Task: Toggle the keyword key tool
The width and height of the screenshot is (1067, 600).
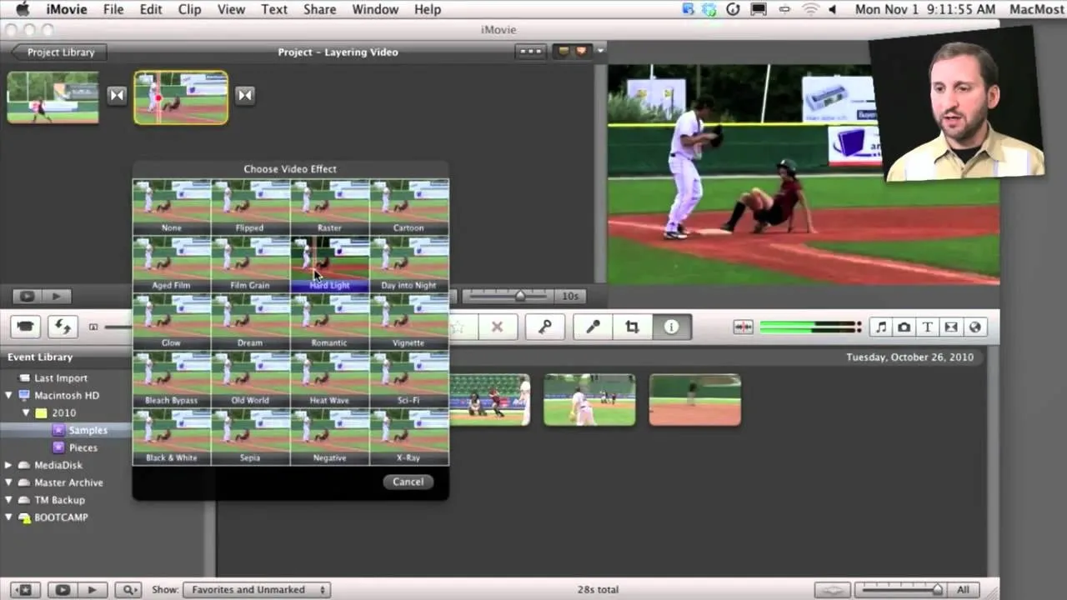Action: pyautogui.click(x=545, y=327)
